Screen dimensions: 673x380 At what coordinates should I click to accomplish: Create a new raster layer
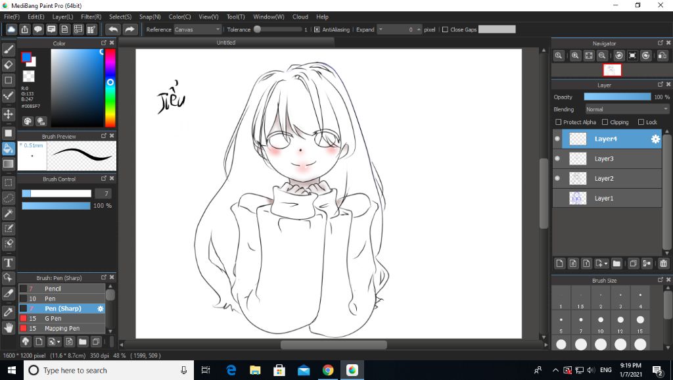559,263
